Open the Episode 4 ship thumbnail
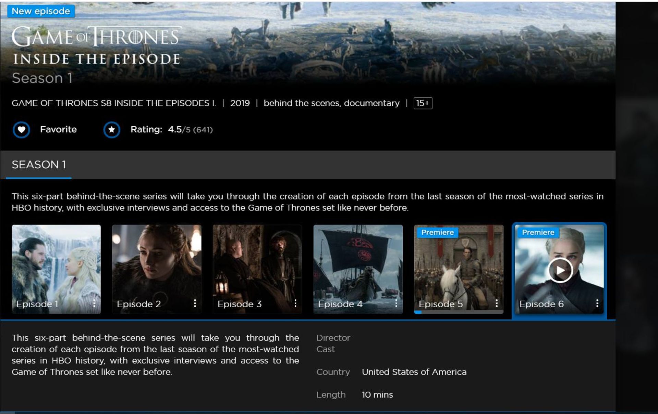 coord(358,269)
